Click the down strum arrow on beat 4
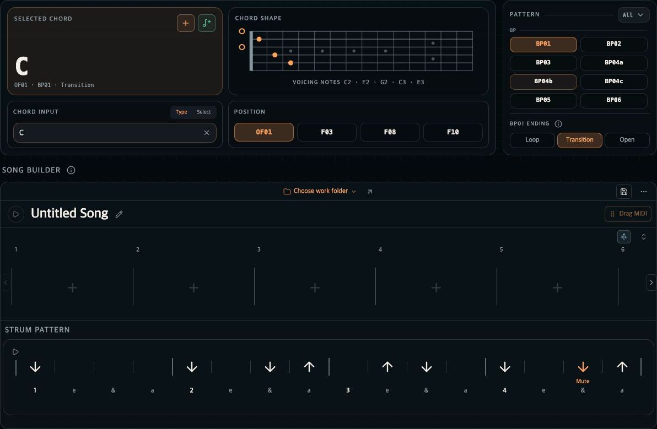The width and height of the screenshot is (657, 429). pos(505,367)
